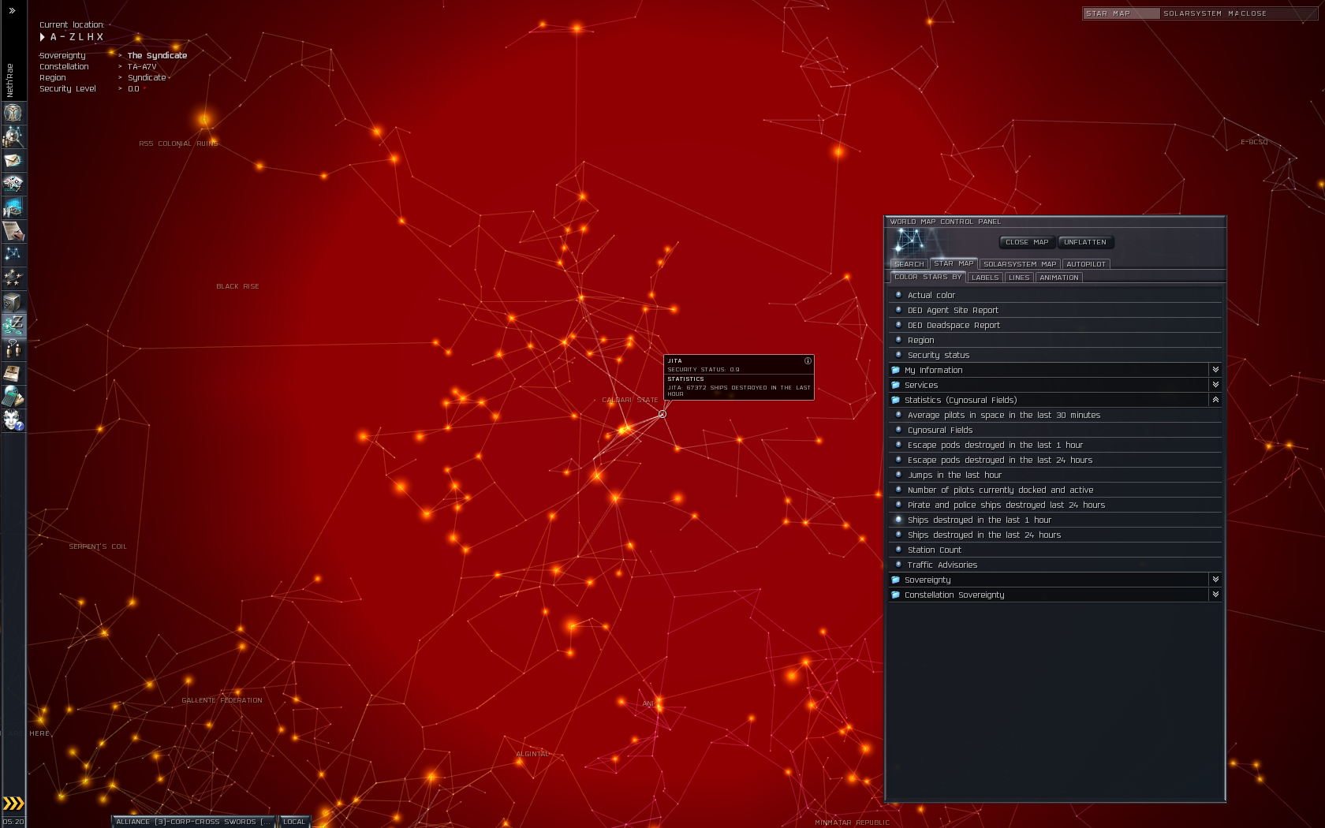Open the Lines sub-tab
The height and width of the screenshot is (828, 1325).
1019,278
